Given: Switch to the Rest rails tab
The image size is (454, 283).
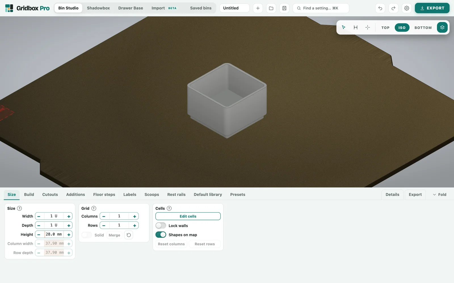Looking at the screenshot, I should 176,194.
